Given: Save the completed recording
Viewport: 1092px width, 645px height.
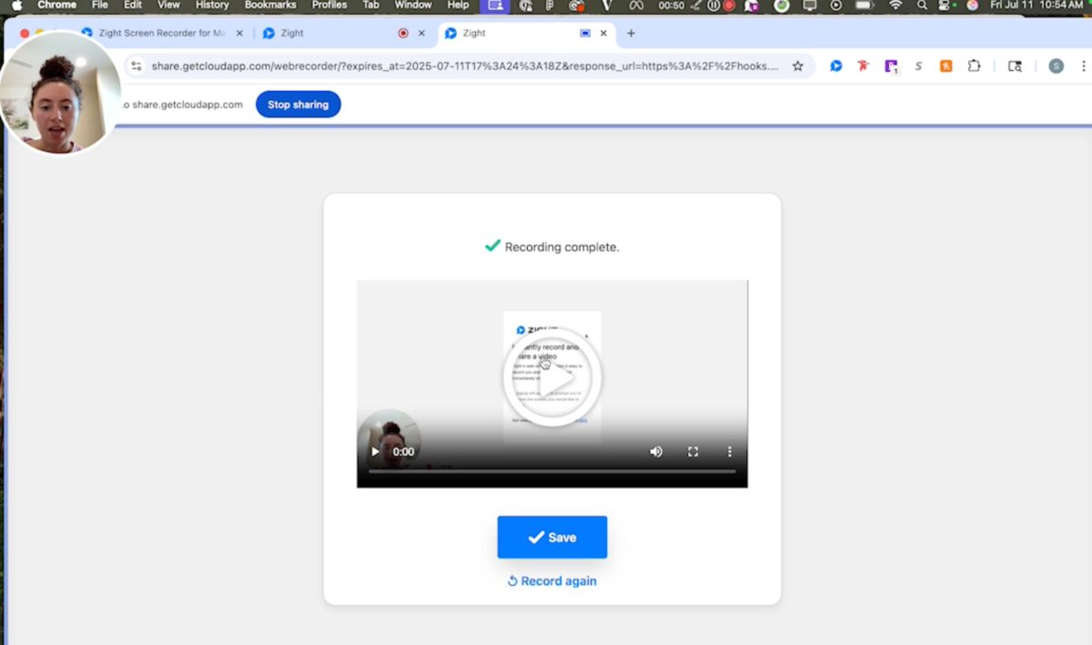Looking at the screenshot, I should tap(551, 537).
